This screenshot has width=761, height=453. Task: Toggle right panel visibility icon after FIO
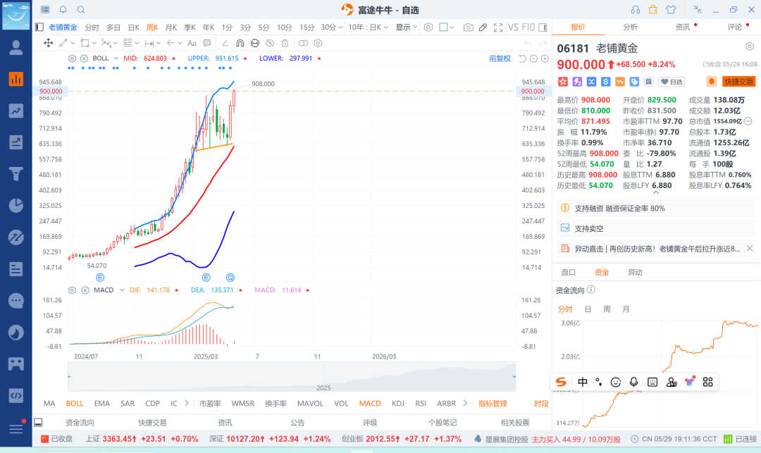543,27
